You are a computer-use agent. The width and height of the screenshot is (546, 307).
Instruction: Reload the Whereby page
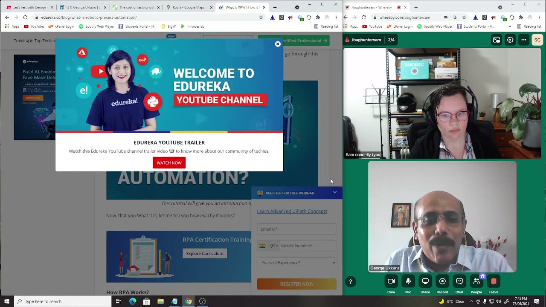click(x=363, y=17)
